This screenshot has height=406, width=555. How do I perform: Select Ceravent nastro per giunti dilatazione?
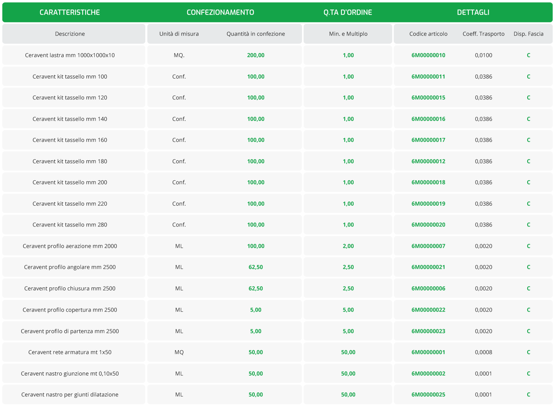click(70, 394)
